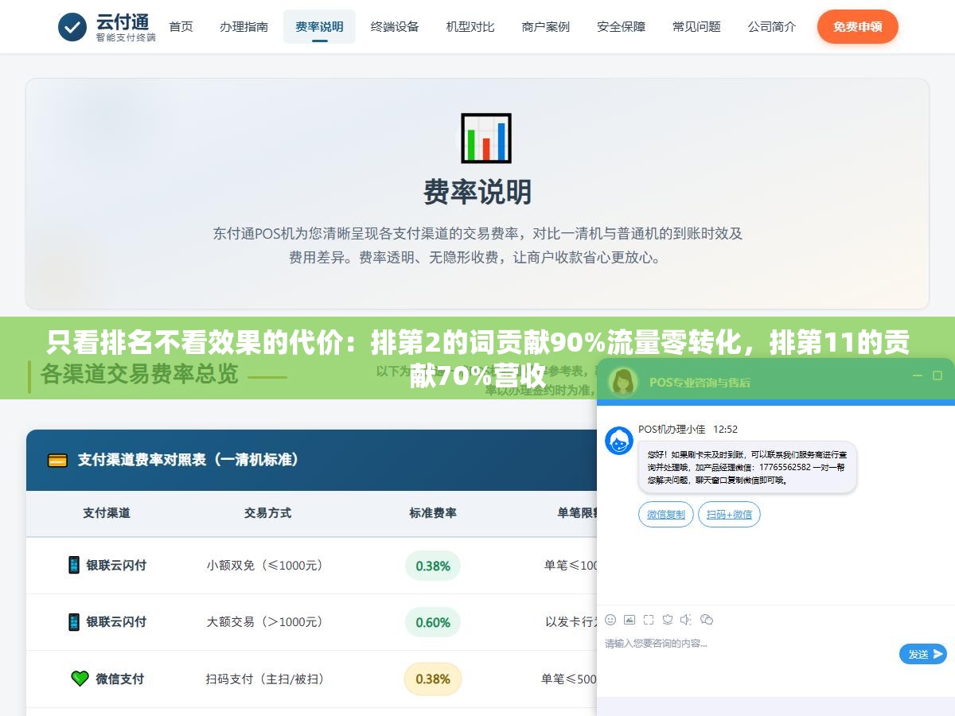Click the 交易方式 column header
The width and height of the screenshot is (955, 716).
[267, 513]
